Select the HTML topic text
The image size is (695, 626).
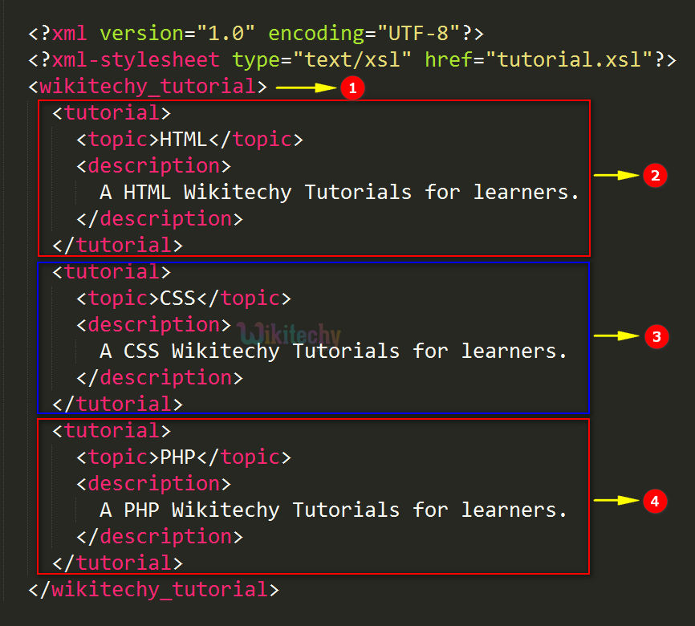pos(183,140)
